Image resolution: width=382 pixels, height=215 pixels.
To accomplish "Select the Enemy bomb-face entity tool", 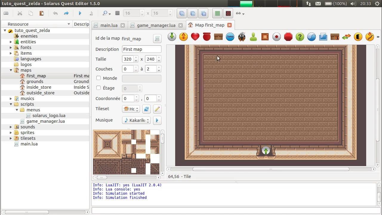I will click(x=242, y=37).
